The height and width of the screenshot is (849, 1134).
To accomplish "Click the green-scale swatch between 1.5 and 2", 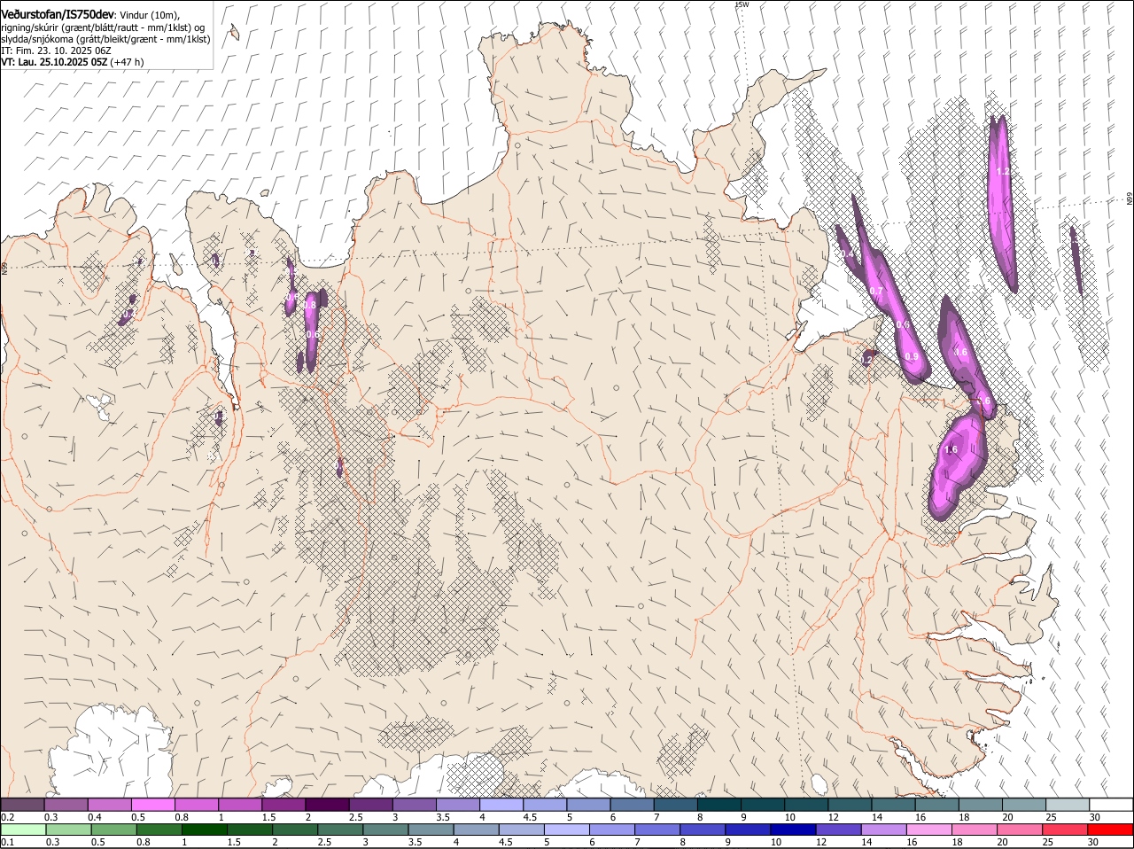I will click(250, 830).
